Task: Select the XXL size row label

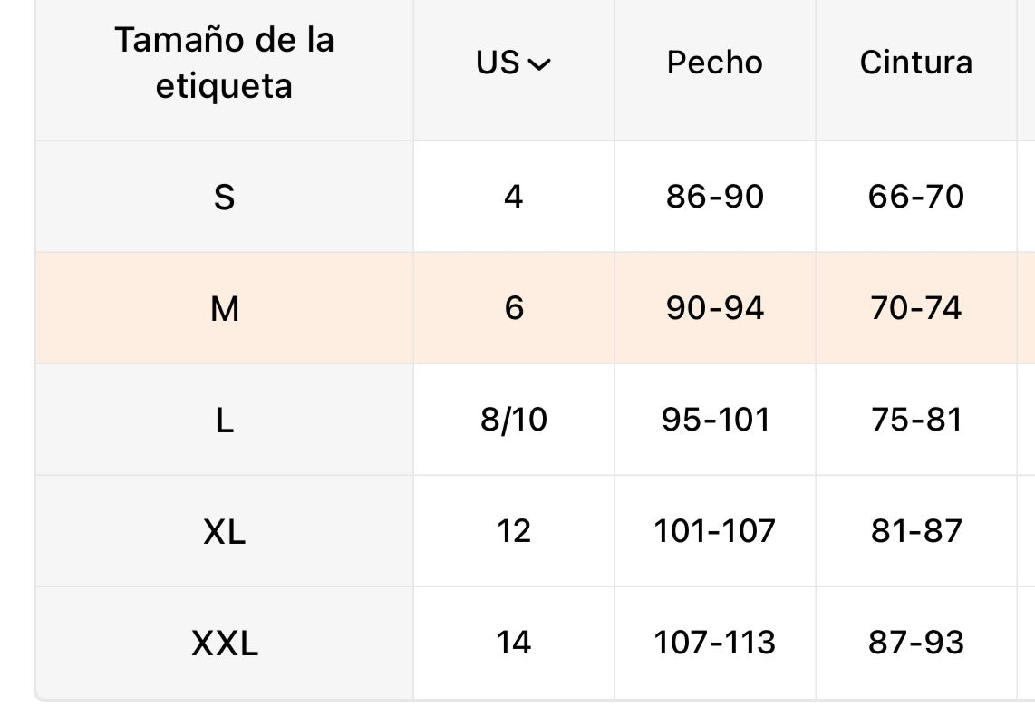Action: (x=225, y=644)
